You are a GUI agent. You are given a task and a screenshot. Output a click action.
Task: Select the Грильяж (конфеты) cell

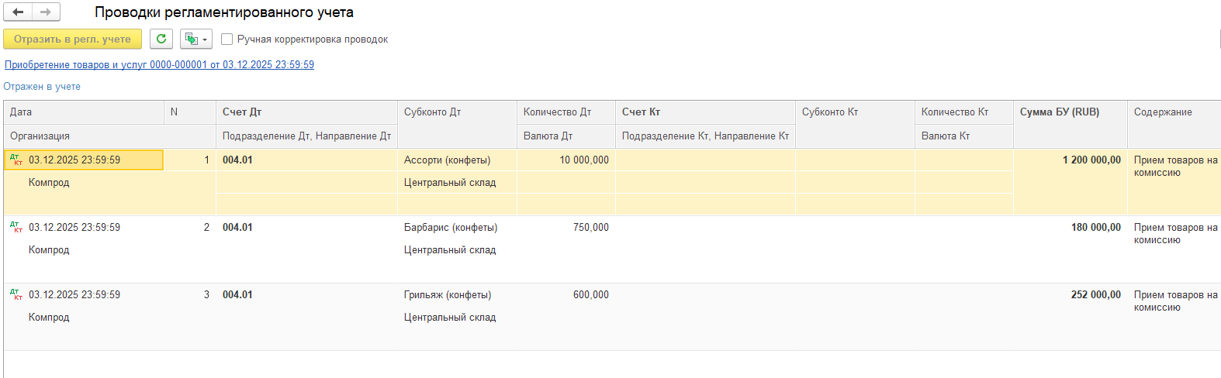448,295
